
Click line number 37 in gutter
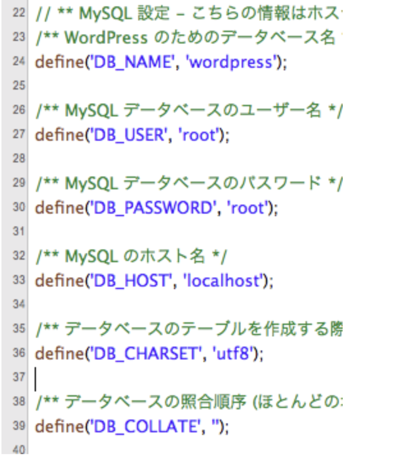[19, 377]
